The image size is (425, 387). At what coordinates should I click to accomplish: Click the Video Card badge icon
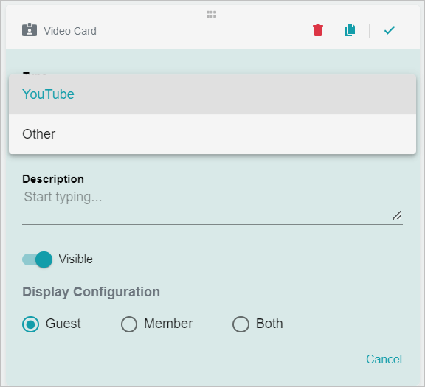[x=30, y=29]
